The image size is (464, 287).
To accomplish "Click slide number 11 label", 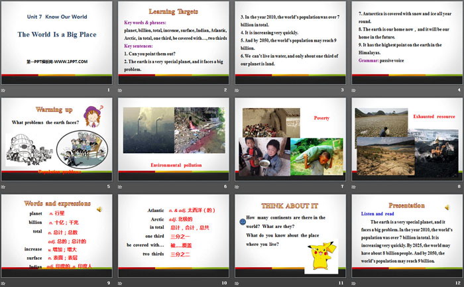I will (x=341, y=283).
